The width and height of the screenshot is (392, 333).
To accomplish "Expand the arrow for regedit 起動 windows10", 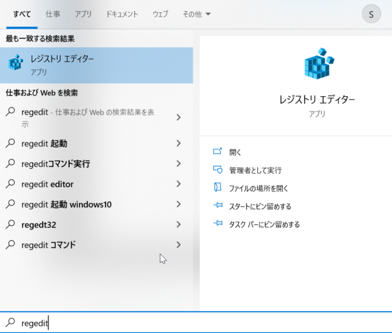I will pos(178,204).
